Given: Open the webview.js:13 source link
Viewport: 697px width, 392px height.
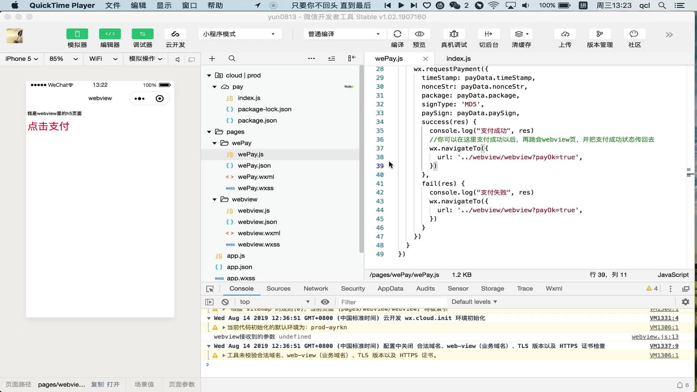Looking at the screenshot, I should [655, 337].
